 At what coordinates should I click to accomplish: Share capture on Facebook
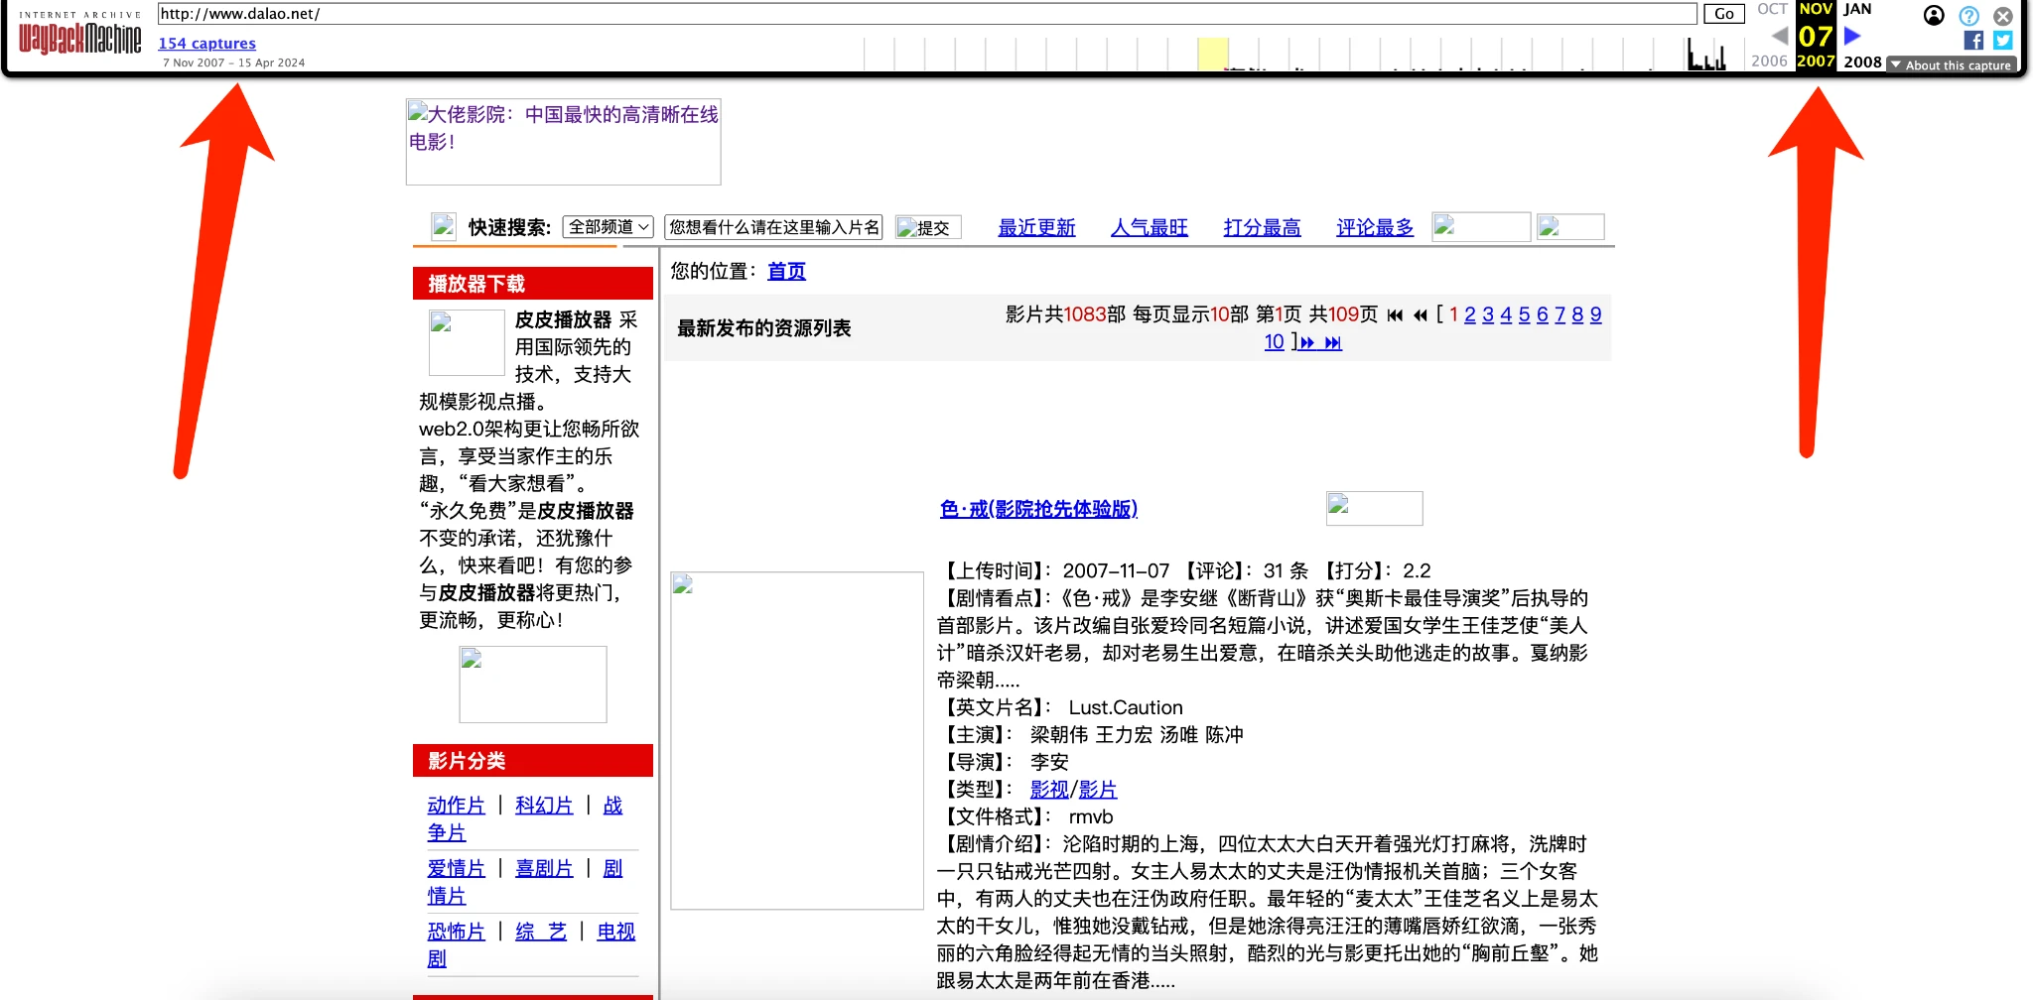1973,41
